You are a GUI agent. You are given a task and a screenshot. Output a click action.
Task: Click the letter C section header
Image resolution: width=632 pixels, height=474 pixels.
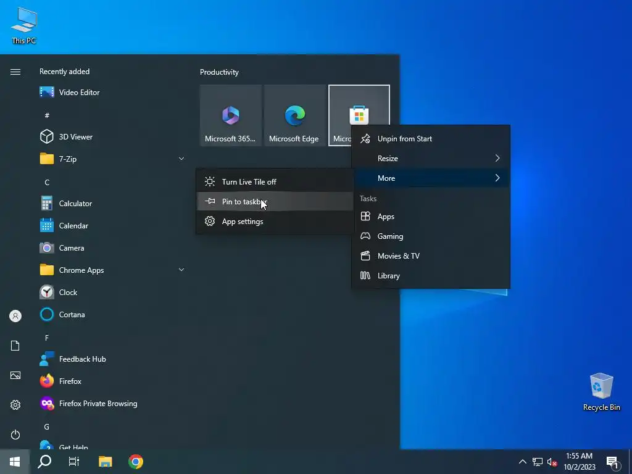click(47, 182)
